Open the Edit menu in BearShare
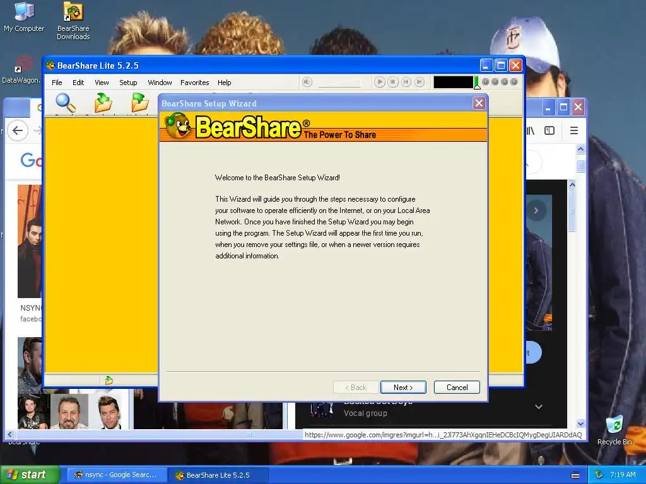 pyautogui.click(x=78, y=83)
